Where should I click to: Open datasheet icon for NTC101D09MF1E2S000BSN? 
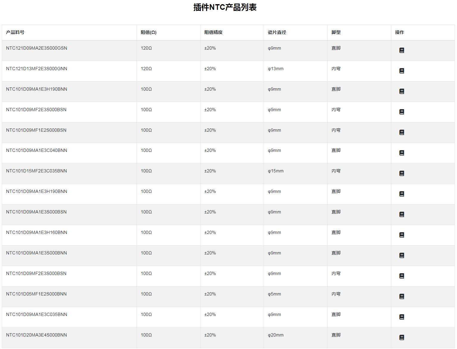coord(401,132)
